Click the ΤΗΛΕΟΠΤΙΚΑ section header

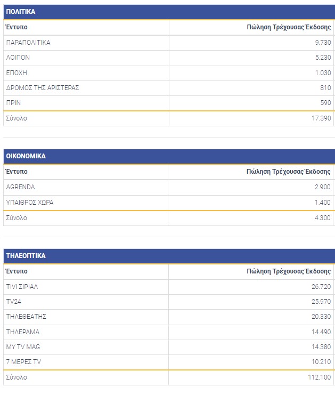click(x=26, y=256)
